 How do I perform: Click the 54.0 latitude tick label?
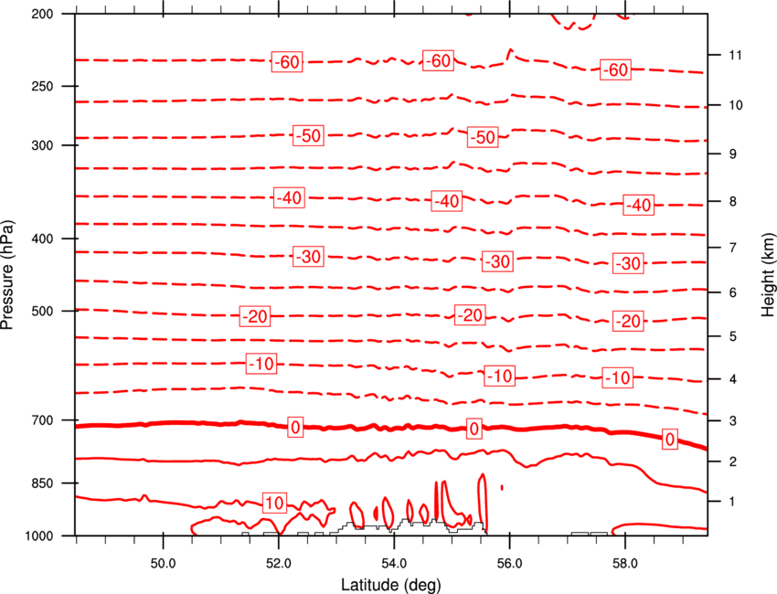click(395, 564)
